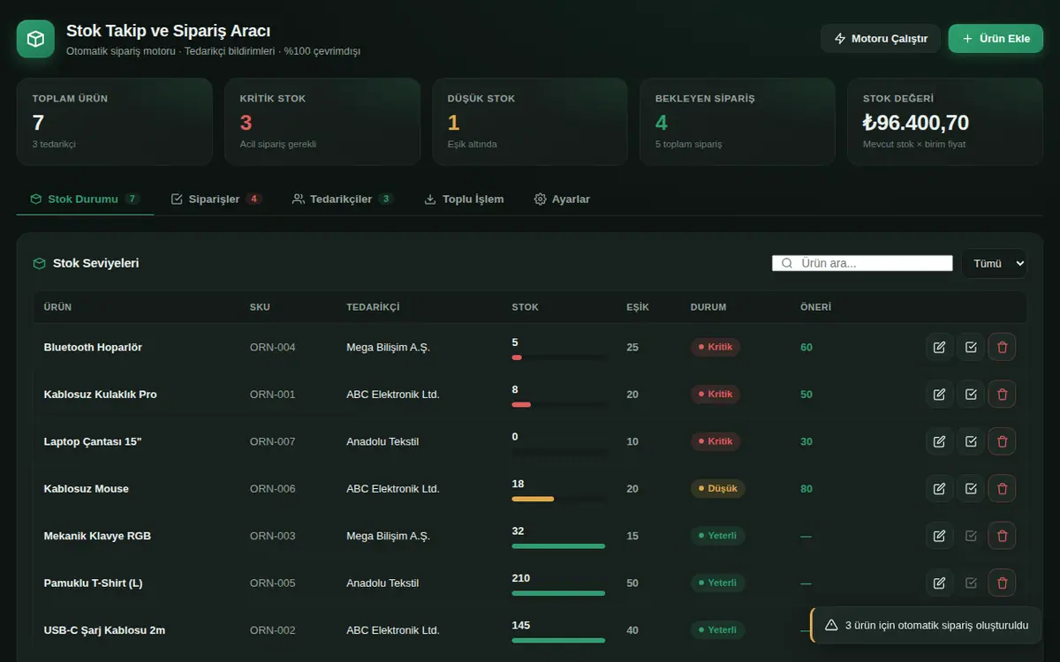Edit the Pamuklu T-Shirt (L) product
The height and width of the screenshot is (662, 1060).
(939, 583)
